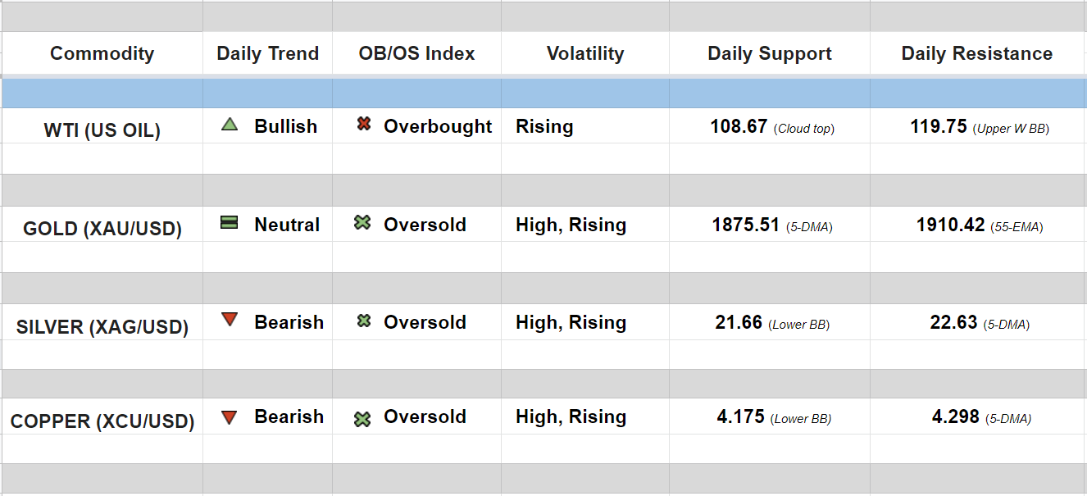This screenshot has height=496, width=1087.
Task: Click the green X icon in Copper row
Action: click(x=362, y=419)
